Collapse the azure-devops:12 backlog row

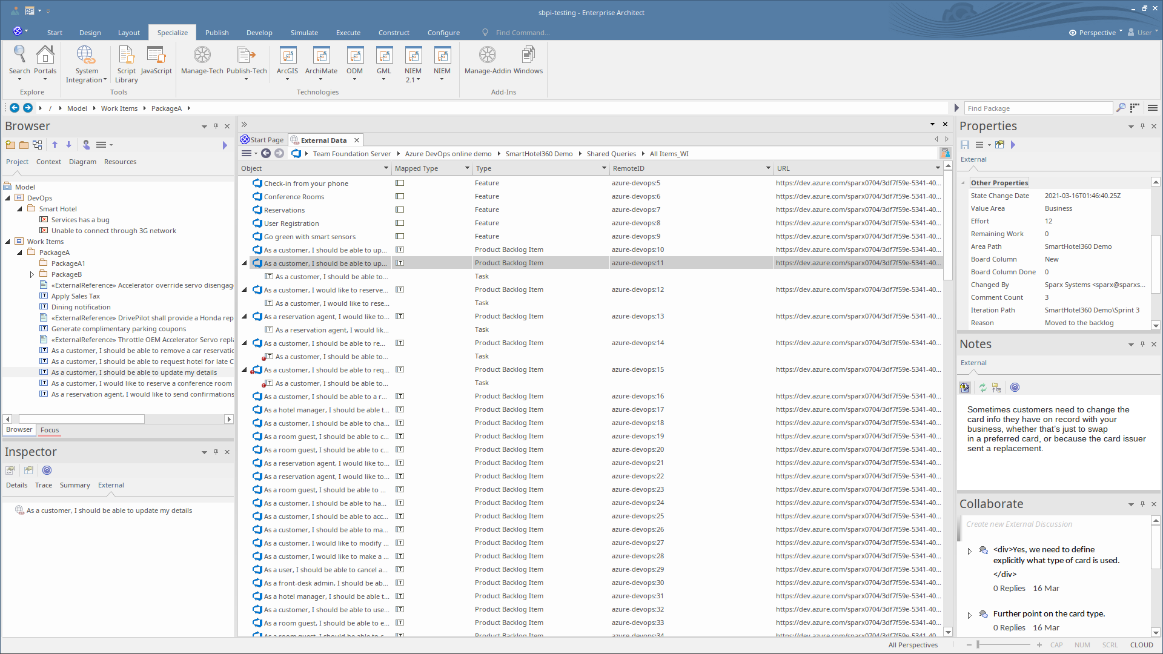point(245,290)
